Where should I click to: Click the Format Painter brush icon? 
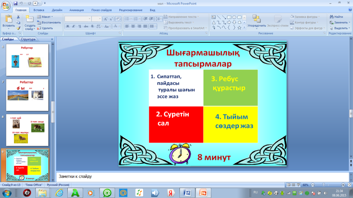(18, 28)
